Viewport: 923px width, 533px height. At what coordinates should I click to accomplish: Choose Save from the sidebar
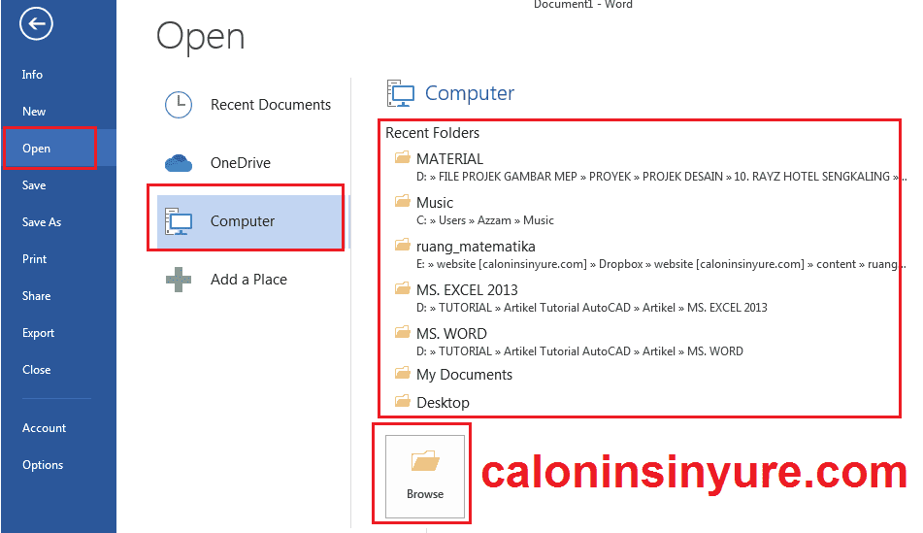[34, 185]
